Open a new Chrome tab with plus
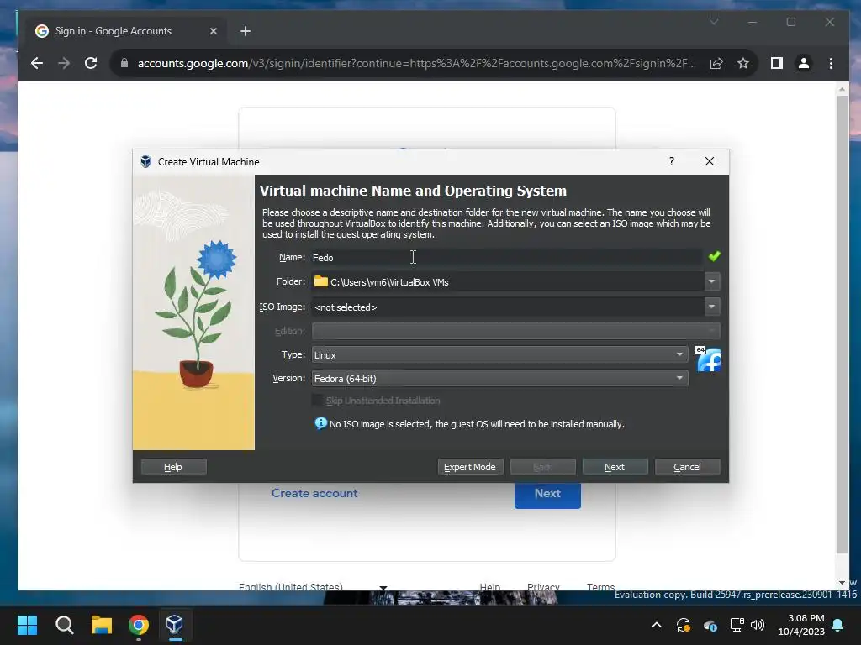Viewport: 861px width, 645px height. point(246,31)
